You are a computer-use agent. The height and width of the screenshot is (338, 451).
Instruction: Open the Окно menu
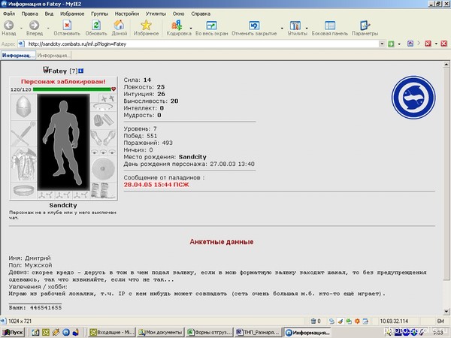[178, 14]
